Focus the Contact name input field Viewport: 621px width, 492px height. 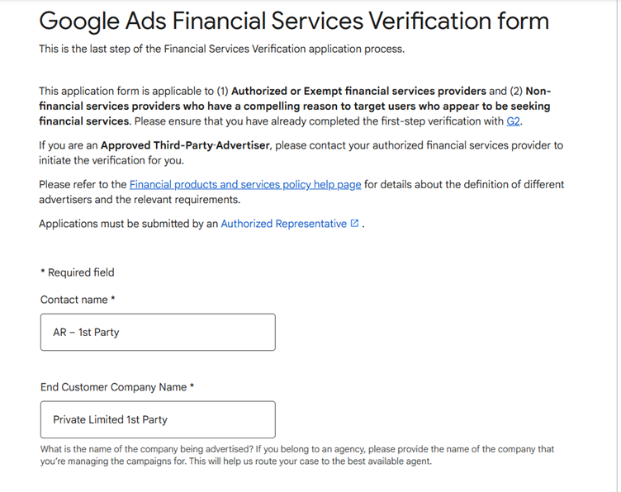(158, 332)
